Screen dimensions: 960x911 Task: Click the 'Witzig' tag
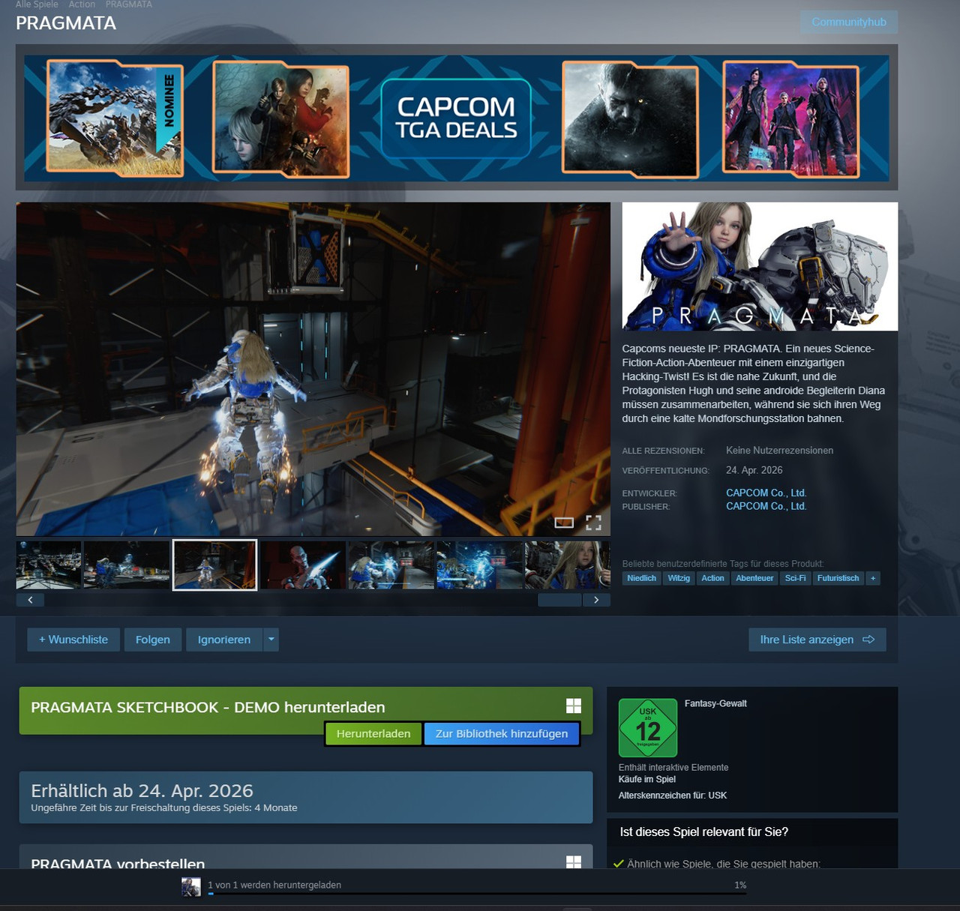click(x=679, y=578)
